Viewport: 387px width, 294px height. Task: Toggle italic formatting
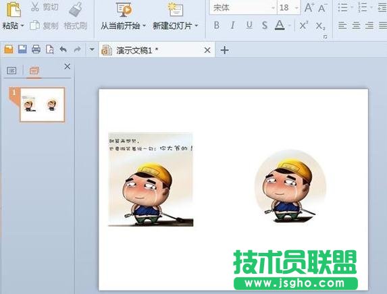tap(232, 25)
